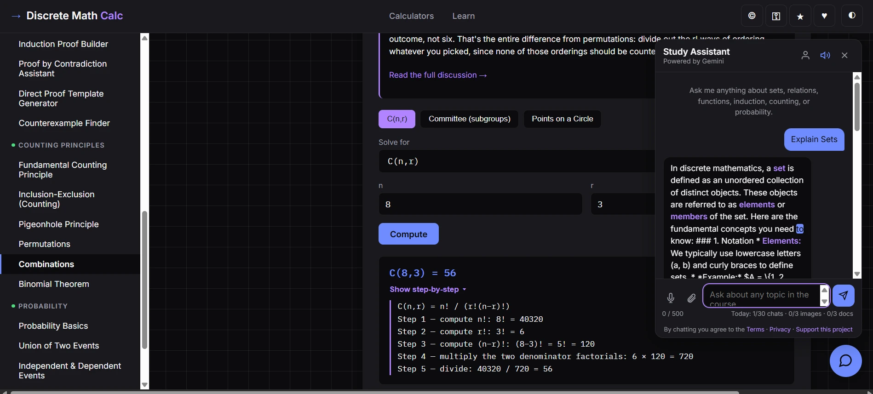Open Binomial Theorem in sidebar
This screenshot has height=394, width=873.
(54, 284)
